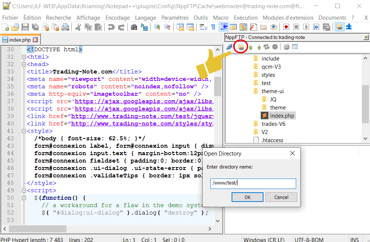Viewport: 370px width, 242px height.
Task: Save all files using the stacked floppies icon
Action: (x=35, y=27)
